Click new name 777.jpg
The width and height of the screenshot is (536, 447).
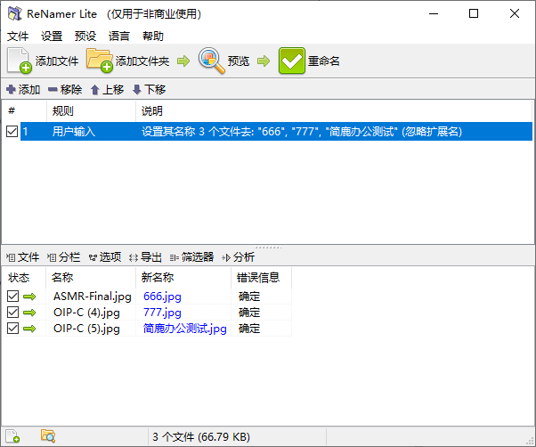(x=162, y=313)
